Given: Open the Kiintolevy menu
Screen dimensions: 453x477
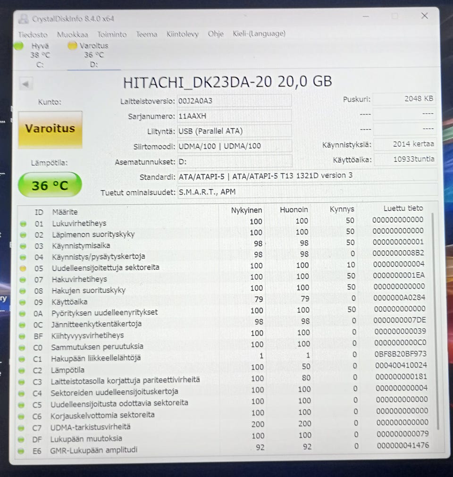Looking at the screenshot, I should [182, 34].
